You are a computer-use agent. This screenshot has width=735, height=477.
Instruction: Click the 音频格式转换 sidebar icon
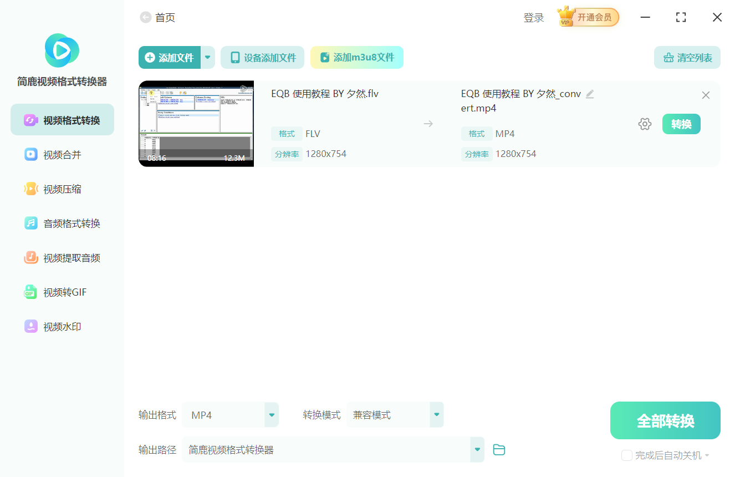[30, 224]
